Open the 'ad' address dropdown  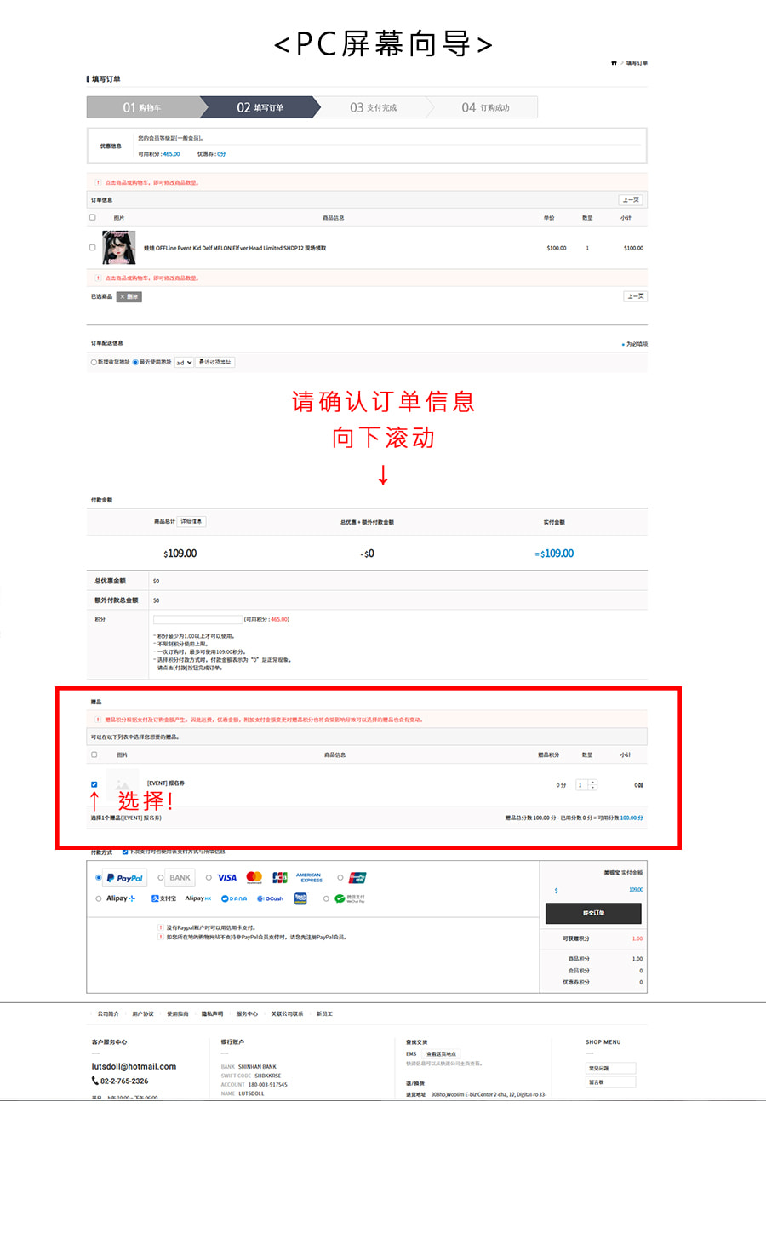click(x=183, y=361)
